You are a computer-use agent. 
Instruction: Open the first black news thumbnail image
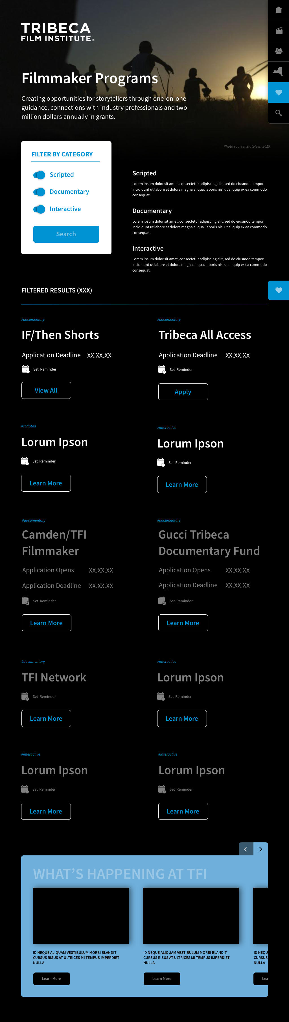pyautogui.click(x=81, y=916)
